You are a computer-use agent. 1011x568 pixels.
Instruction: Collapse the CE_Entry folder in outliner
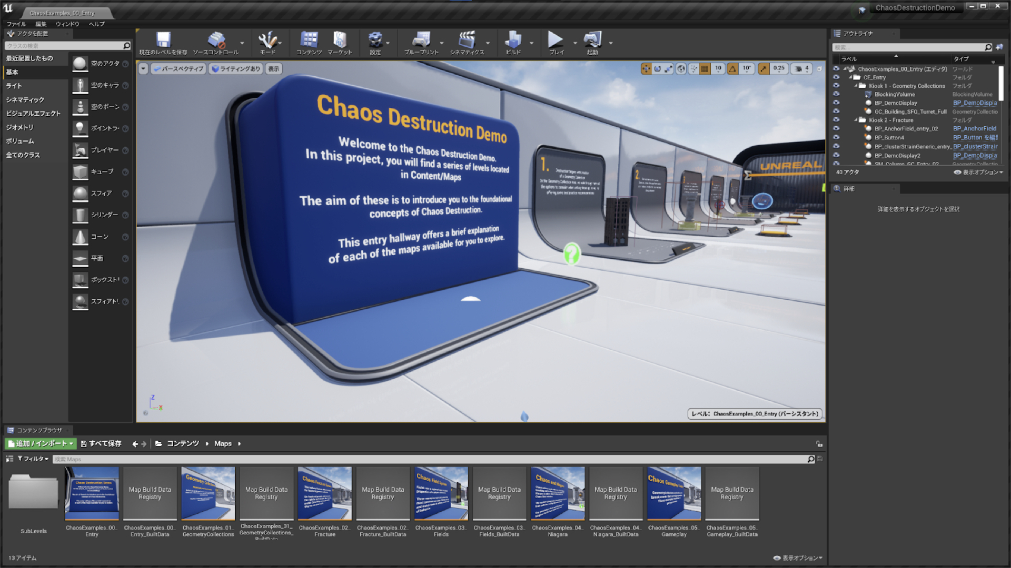(850, 77)
